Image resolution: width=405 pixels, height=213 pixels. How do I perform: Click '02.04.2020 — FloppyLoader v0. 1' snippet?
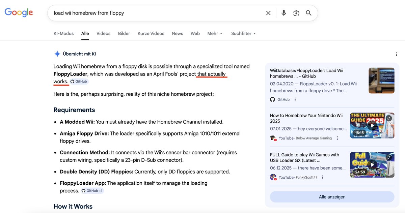313,87
